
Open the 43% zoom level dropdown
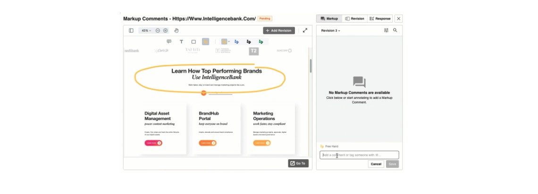click(146, 31)
